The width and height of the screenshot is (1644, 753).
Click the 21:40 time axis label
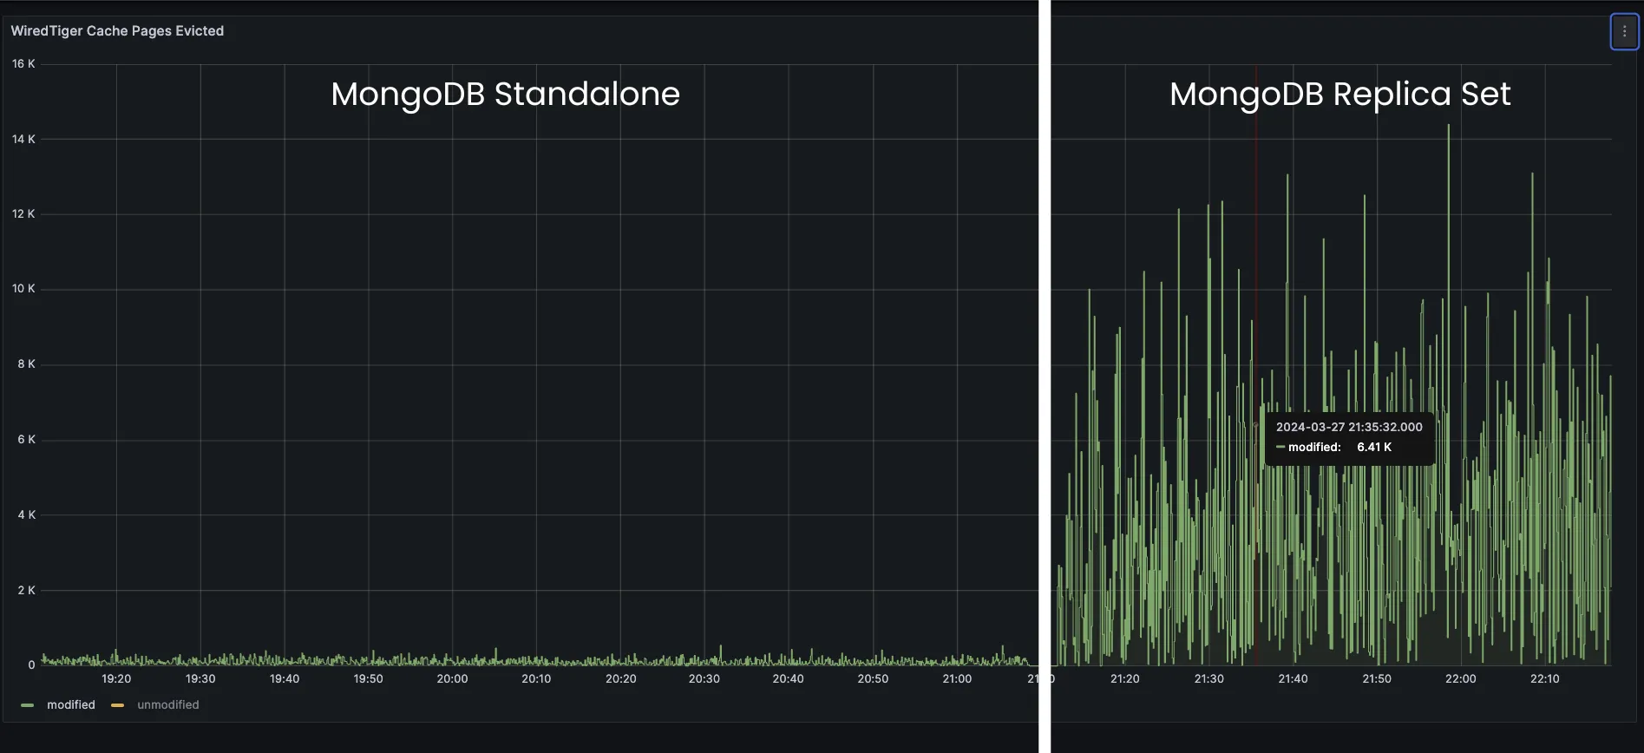point(1293,678)
